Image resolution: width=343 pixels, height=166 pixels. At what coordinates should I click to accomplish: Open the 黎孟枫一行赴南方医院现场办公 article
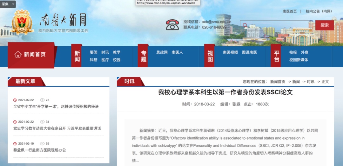[x=40, y=150]
